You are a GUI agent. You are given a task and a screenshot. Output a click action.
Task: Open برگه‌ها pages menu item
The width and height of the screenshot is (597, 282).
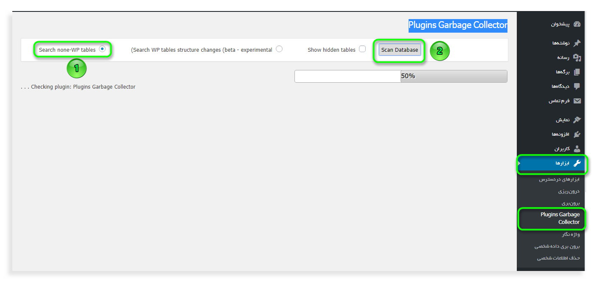pyautogui.click(x=551, y=72)
